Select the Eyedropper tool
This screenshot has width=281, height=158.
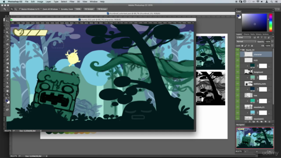coord(7,40)
